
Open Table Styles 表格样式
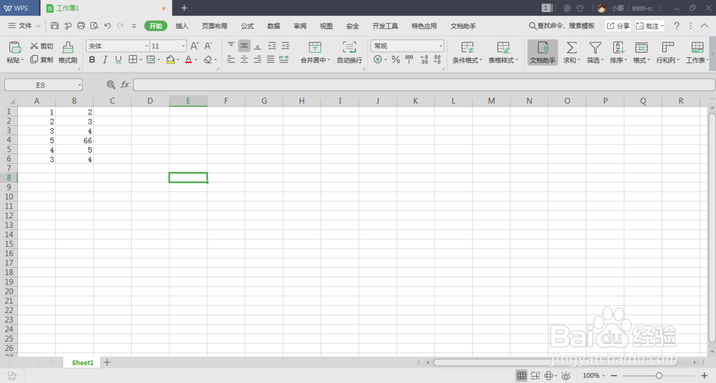(503, 52)
